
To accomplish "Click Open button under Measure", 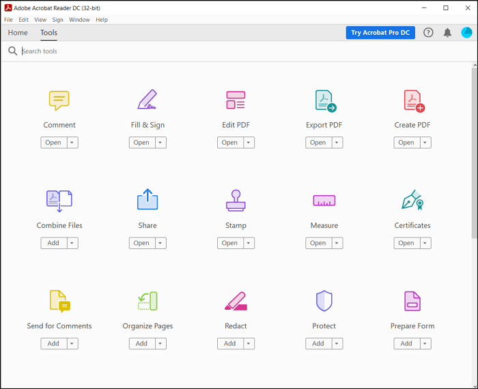I will (x=318, y=243).
